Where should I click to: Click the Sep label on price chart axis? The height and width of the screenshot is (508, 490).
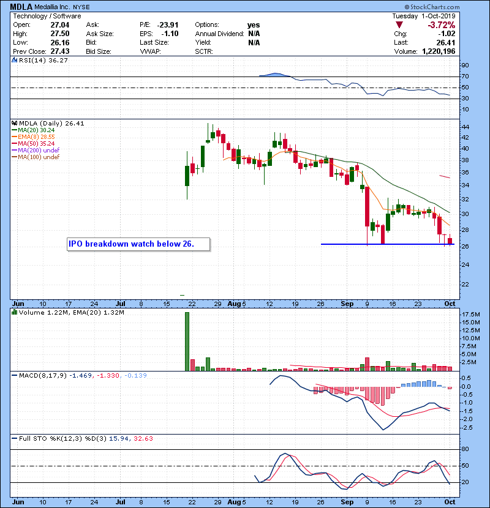point(347,304)
